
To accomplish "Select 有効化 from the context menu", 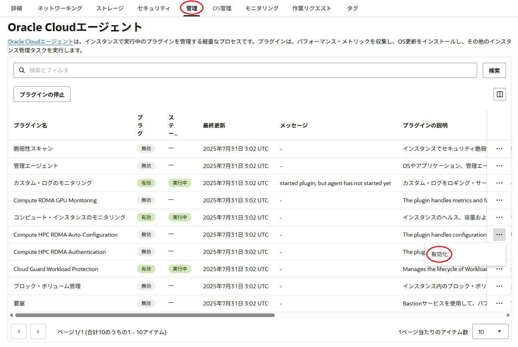I will [x=439, y=254].
